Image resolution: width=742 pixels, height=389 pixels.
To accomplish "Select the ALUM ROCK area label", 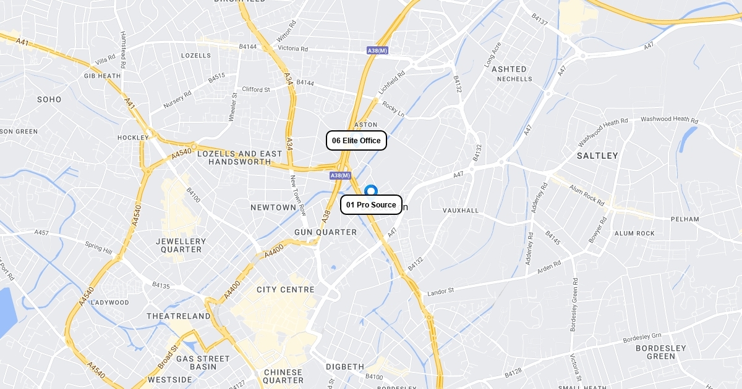I will (x=634, y=233).
